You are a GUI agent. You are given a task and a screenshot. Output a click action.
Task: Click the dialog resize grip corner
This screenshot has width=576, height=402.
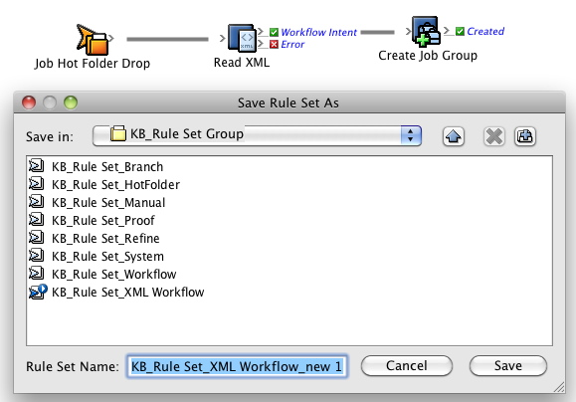click(559, 387)
